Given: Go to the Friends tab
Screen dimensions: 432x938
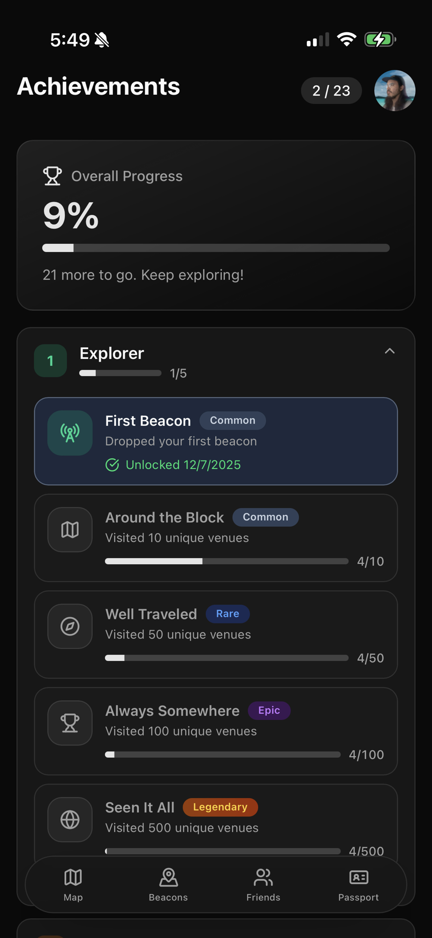Looking at the screenshot, I should [263, 884].
